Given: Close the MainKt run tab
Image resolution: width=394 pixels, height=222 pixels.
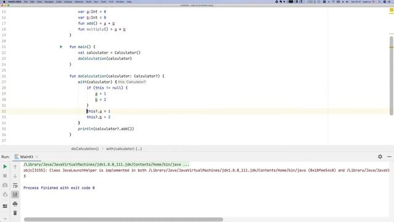Looking at the screenshot, I should pyautogui.click(x=37, y=157).
